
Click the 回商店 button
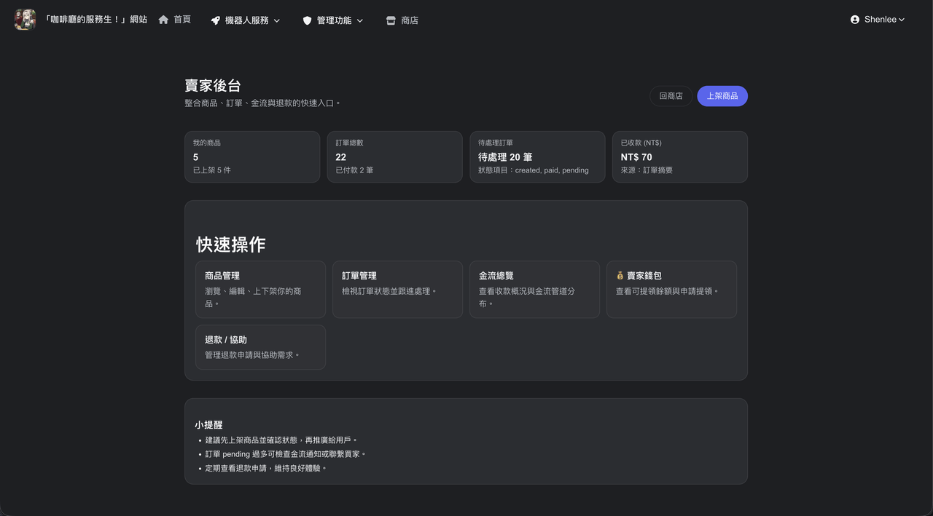point(671,96)
